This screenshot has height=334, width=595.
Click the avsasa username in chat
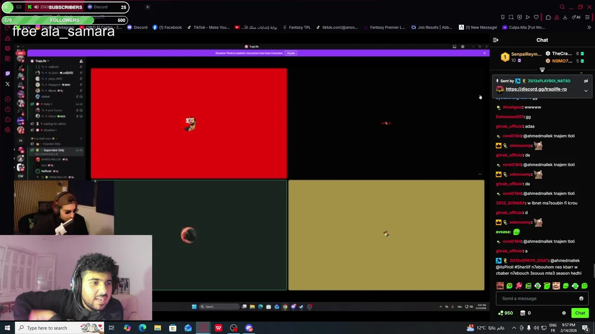click(503, 232)
